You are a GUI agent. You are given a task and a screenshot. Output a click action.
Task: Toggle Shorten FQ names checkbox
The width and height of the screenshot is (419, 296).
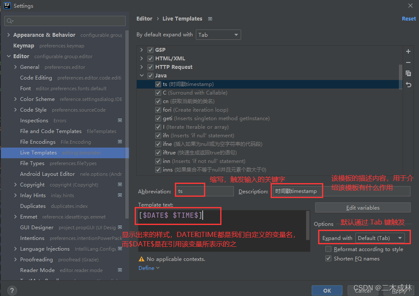[x=328, y=258]
